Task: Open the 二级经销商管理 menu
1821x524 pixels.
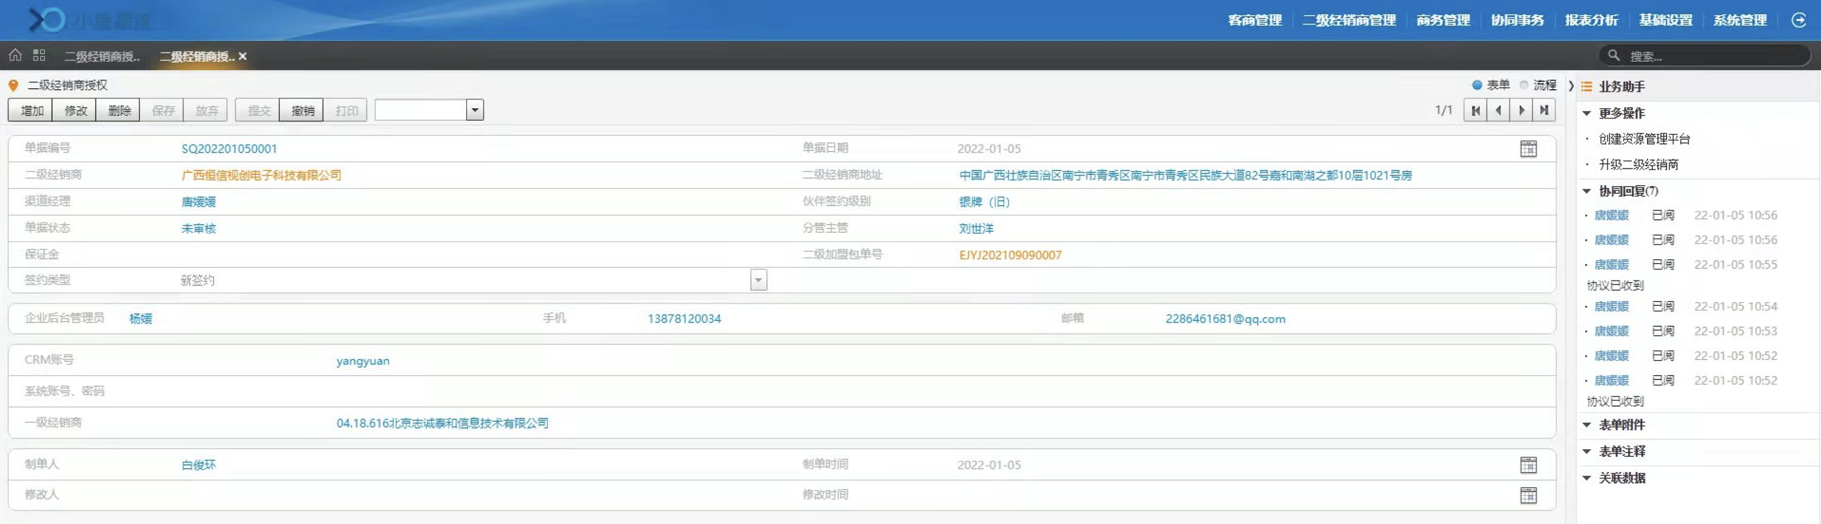Action: coord(1349,20)
